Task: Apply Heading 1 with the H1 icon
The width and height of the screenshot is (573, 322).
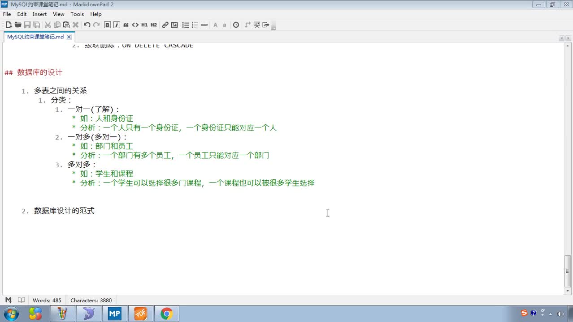Action: 144,25
